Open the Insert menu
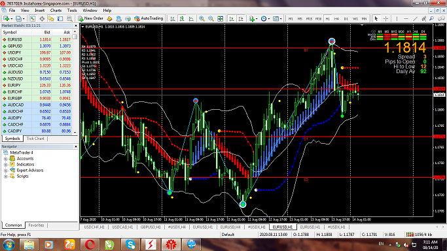This screenshot has width=447, height=251. click(x=40, y=10)
